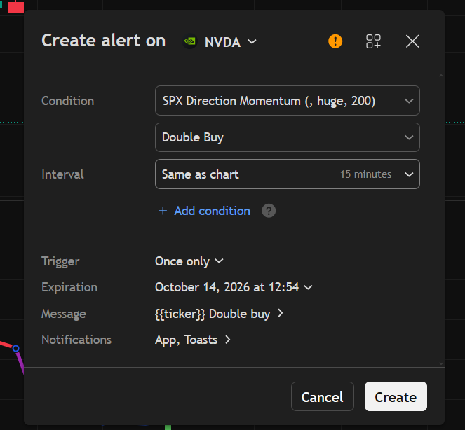Open the alert presets grid-plus icon

click(x=373, y=41)
